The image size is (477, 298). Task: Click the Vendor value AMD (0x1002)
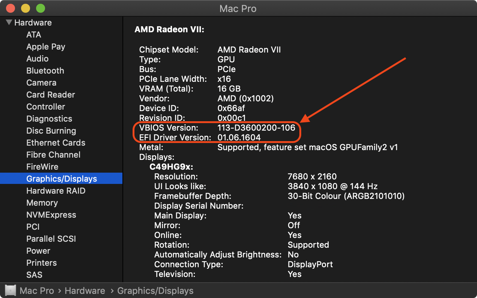(x=246, y=98)
